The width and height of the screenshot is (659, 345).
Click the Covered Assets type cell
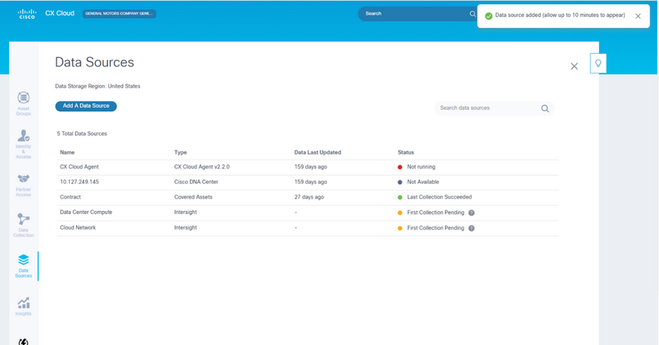pos(193,197)
